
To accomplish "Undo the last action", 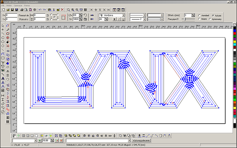I will point(40,10).
